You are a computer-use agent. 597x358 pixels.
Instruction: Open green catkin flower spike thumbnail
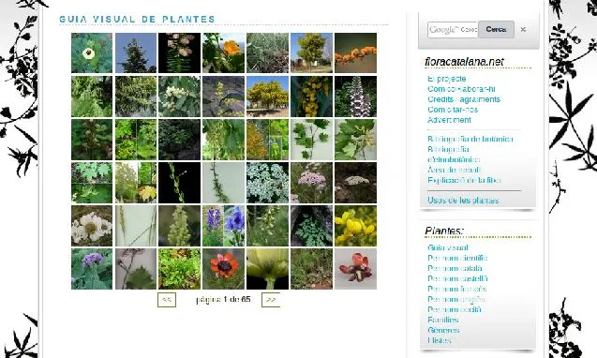(179, 226)
